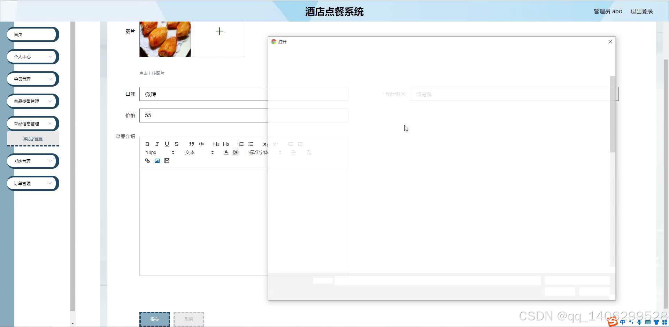This screenshot has height=327, width=669.
Task: Select the uploaded dish photo thumbnail
Action: pyautogui.click(x=165, y=39)
